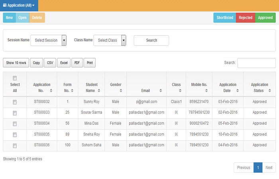The image size is (279, 179).
Task: Print the table
Action: [x=90, y=63]
